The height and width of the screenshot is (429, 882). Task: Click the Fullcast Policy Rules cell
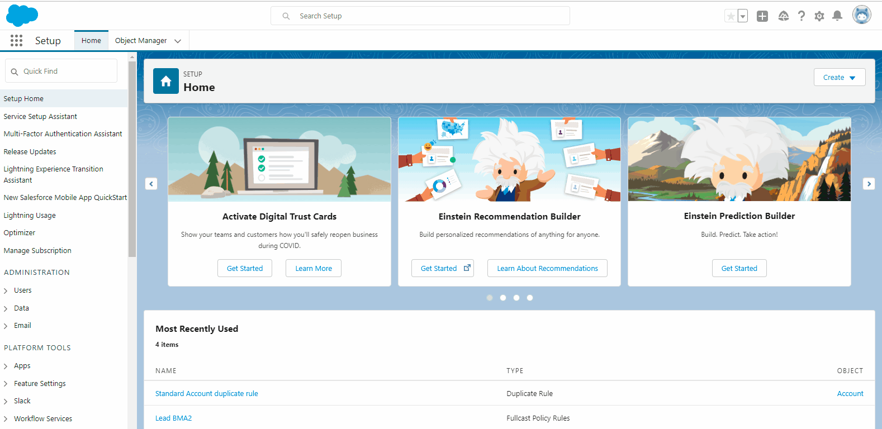pyautogui.click(x=538, y=418)
